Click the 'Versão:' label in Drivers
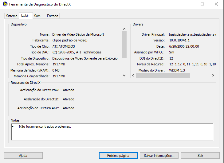Image resolution: width=224 pixels, height=163 pixels. tap(159, 40)
